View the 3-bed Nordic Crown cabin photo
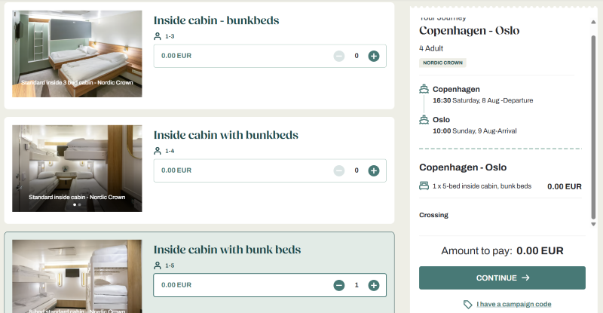The image size is (603, 313). coord(77,54)
